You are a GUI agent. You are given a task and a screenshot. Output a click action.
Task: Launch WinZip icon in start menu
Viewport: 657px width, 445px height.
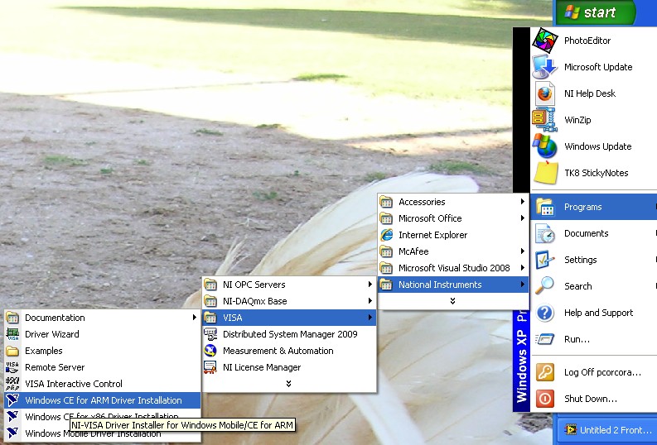click(x=544, y=120)
